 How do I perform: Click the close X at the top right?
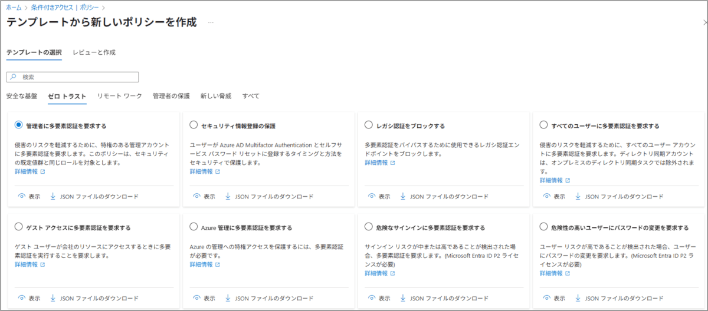[x=702, y=22]
